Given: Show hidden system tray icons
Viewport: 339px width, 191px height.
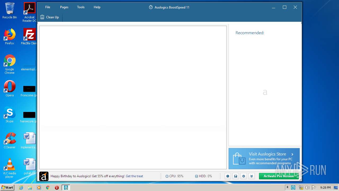Looking at the screenshot, I should pyautogui.click(x=287, y=188).
